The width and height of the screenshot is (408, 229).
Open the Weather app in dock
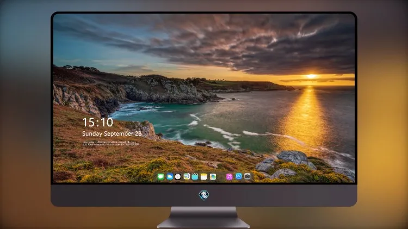[x=170, y=177]
